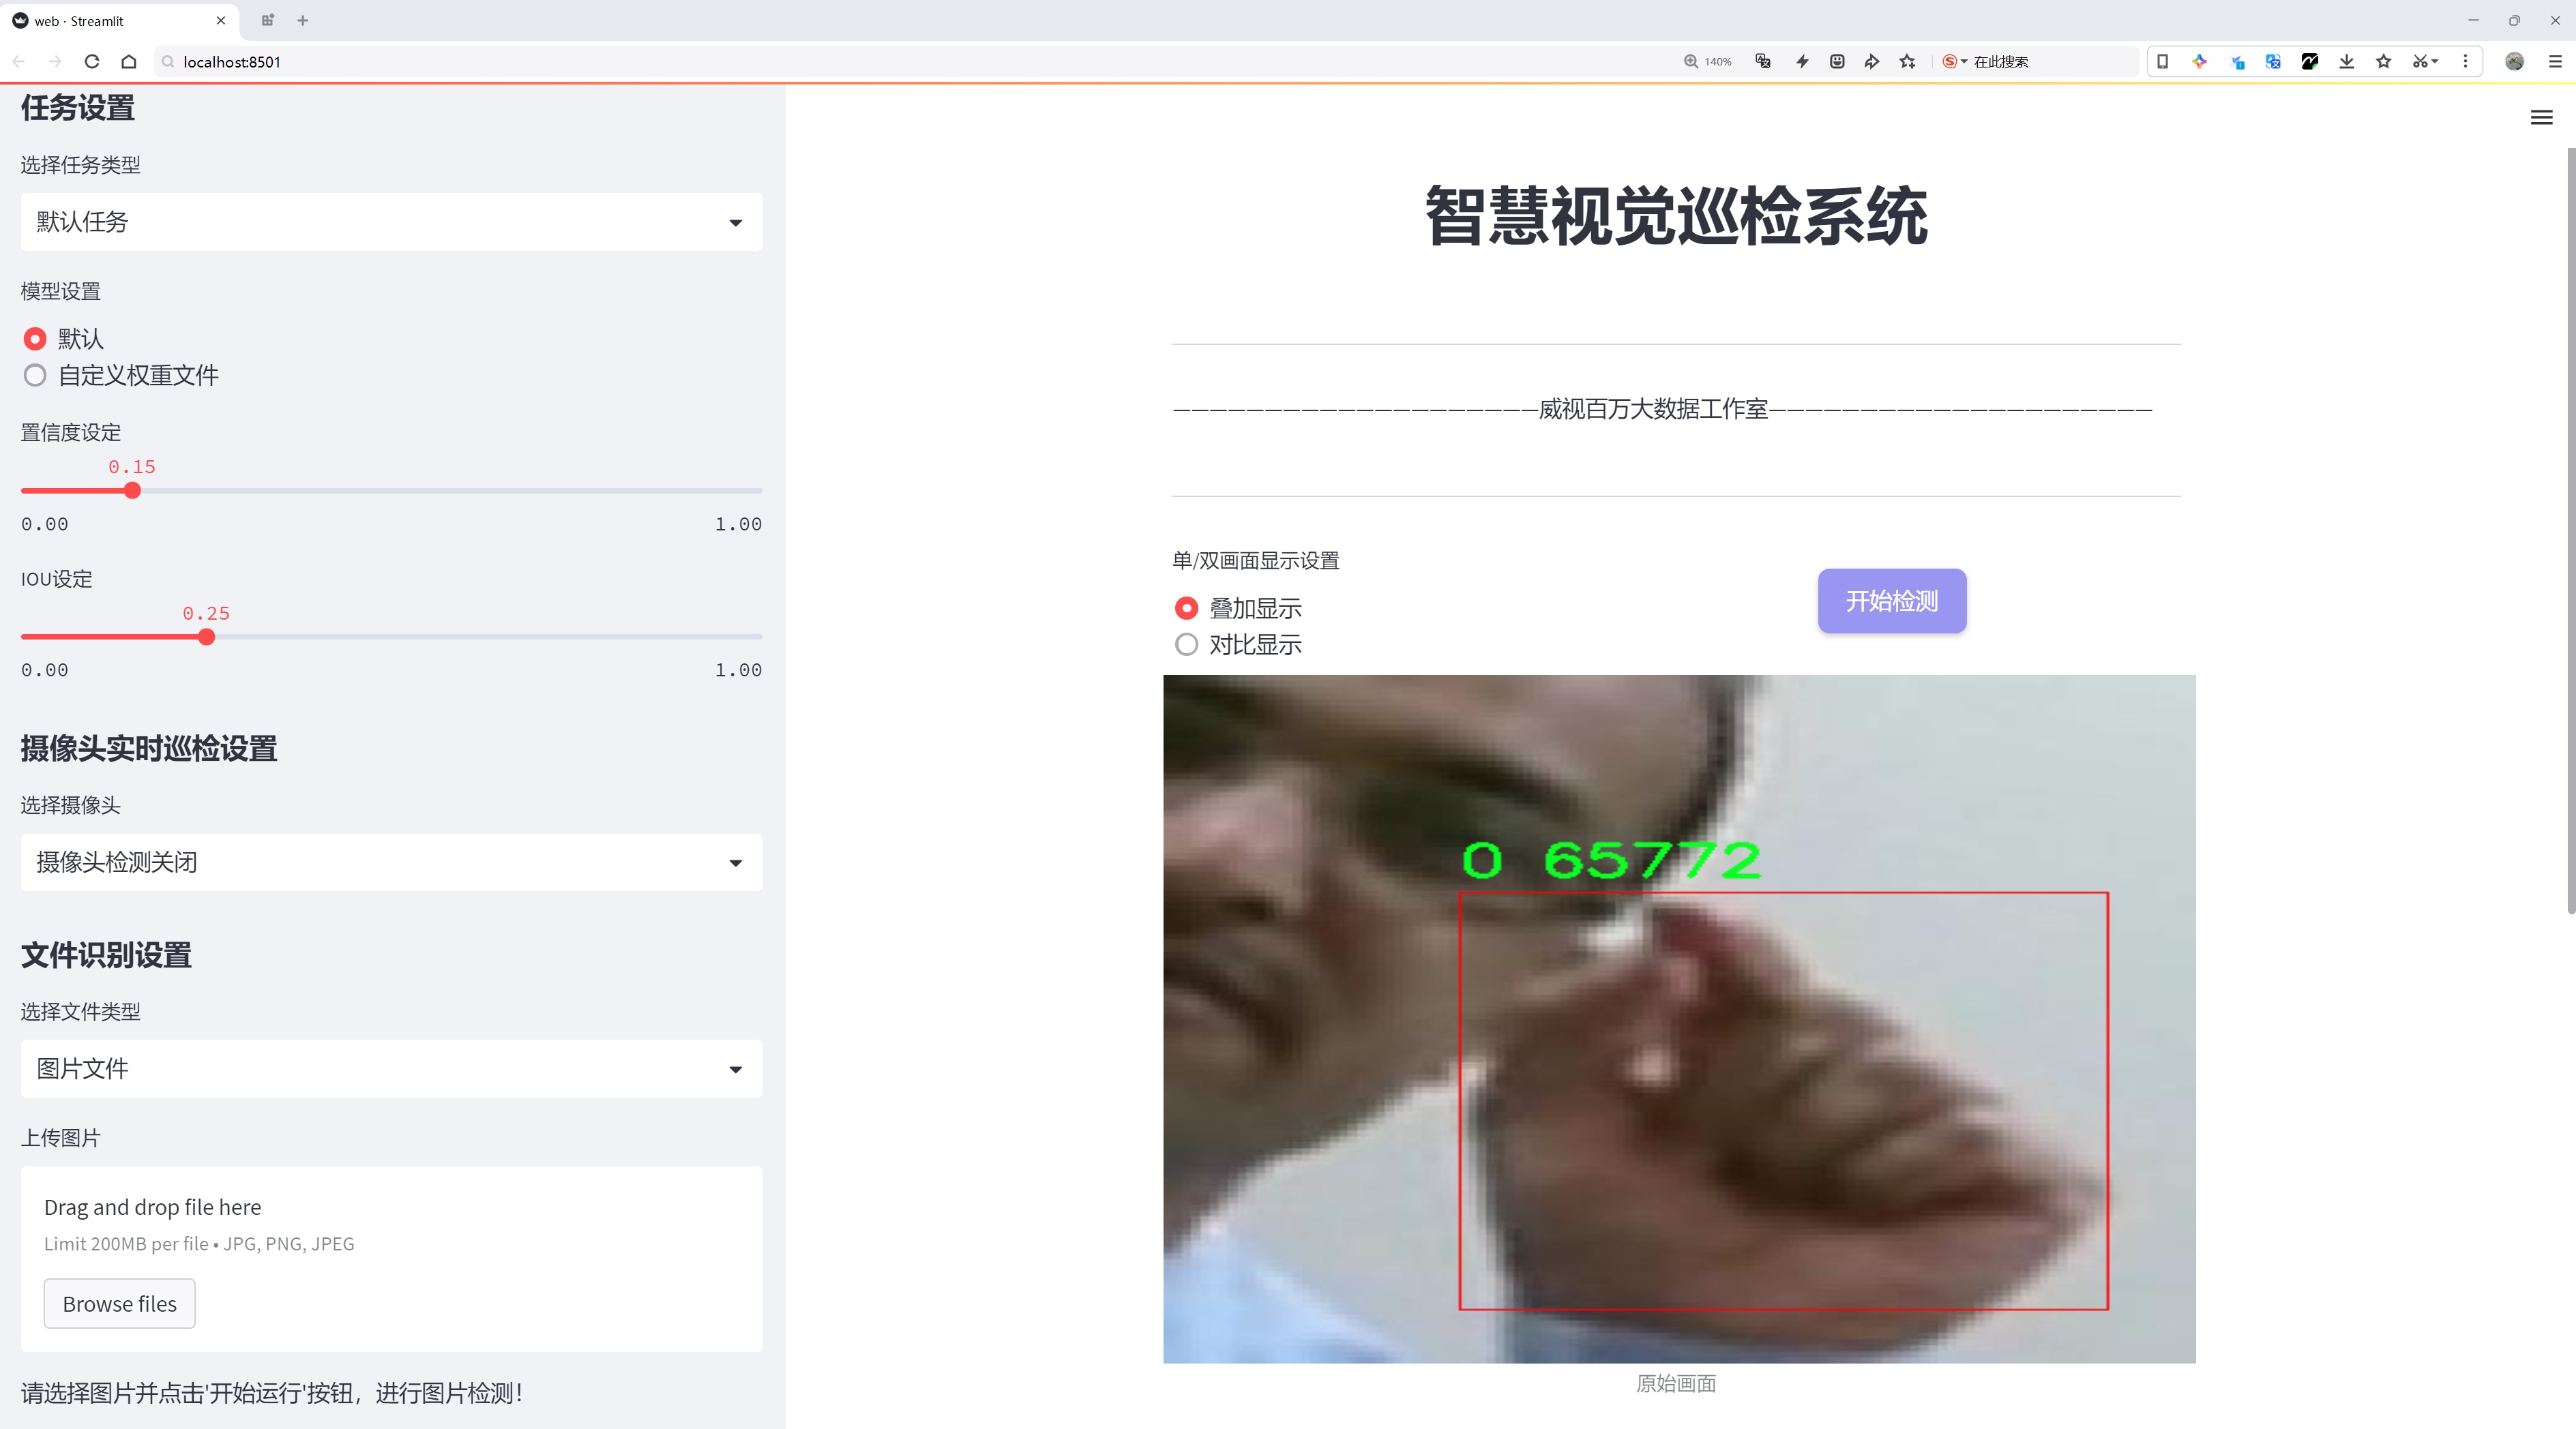Screen dimensions: 2576x1429
Task: Select the 叠加显示 overlay display radio
Action: point(1186,609)
